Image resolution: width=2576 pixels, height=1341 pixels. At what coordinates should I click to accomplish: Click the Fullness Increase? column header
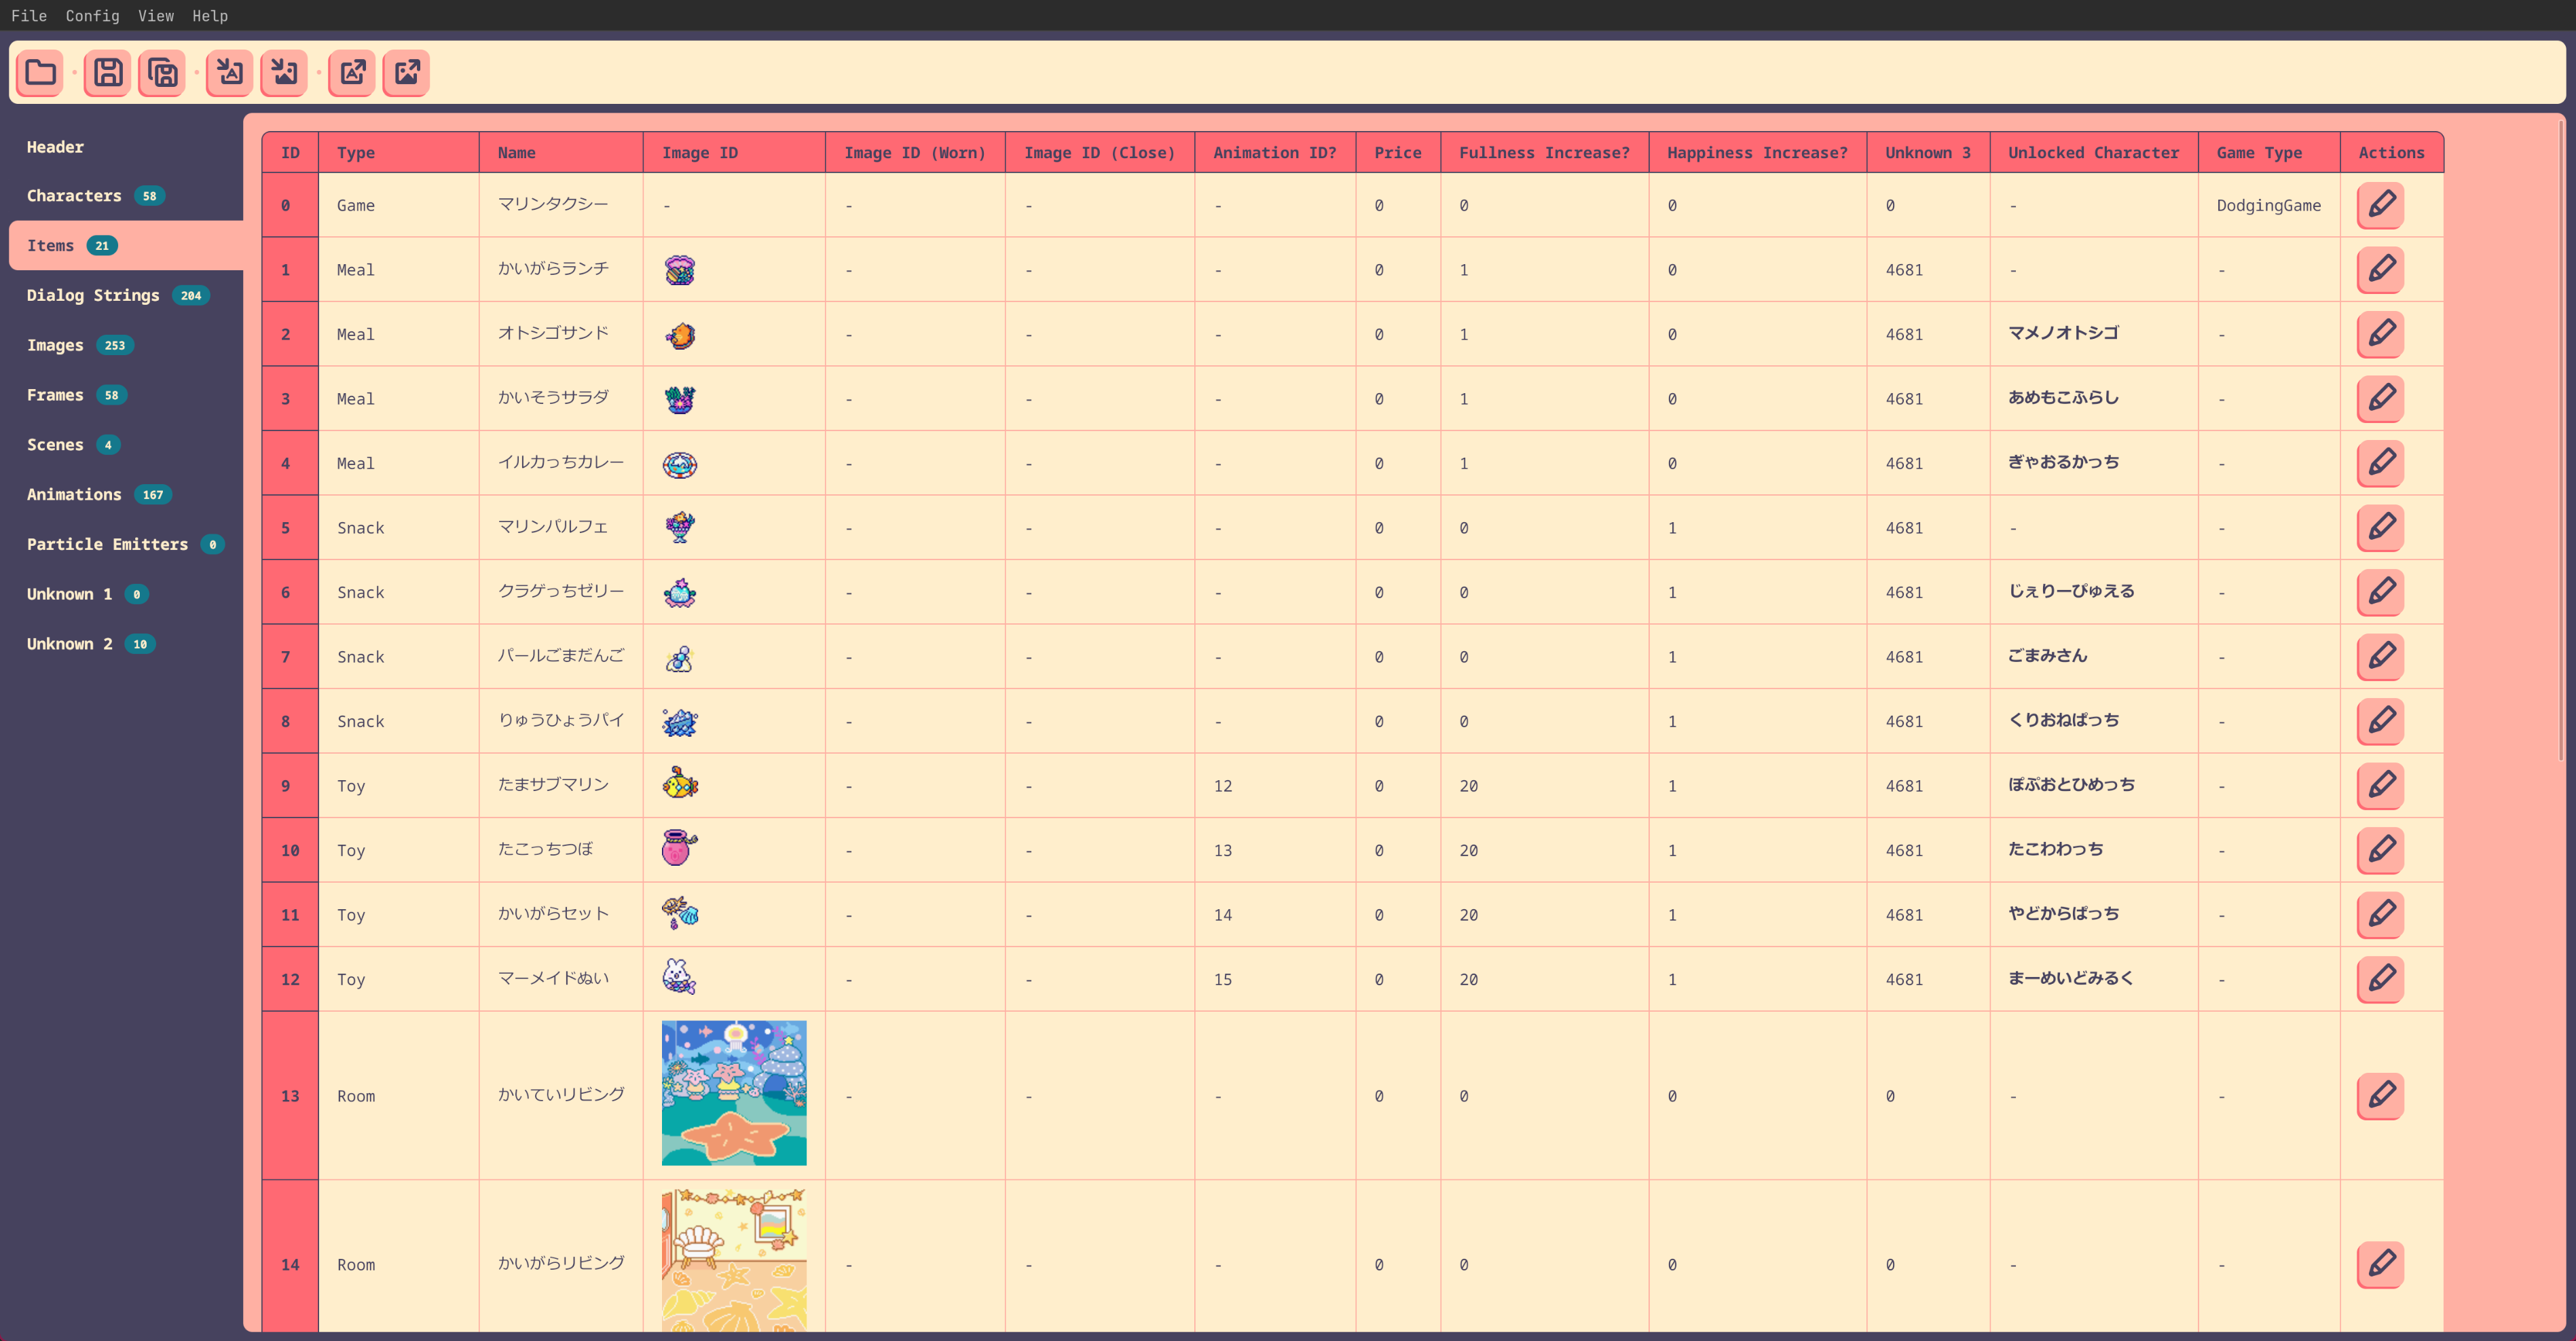(x=1545, y=152)
